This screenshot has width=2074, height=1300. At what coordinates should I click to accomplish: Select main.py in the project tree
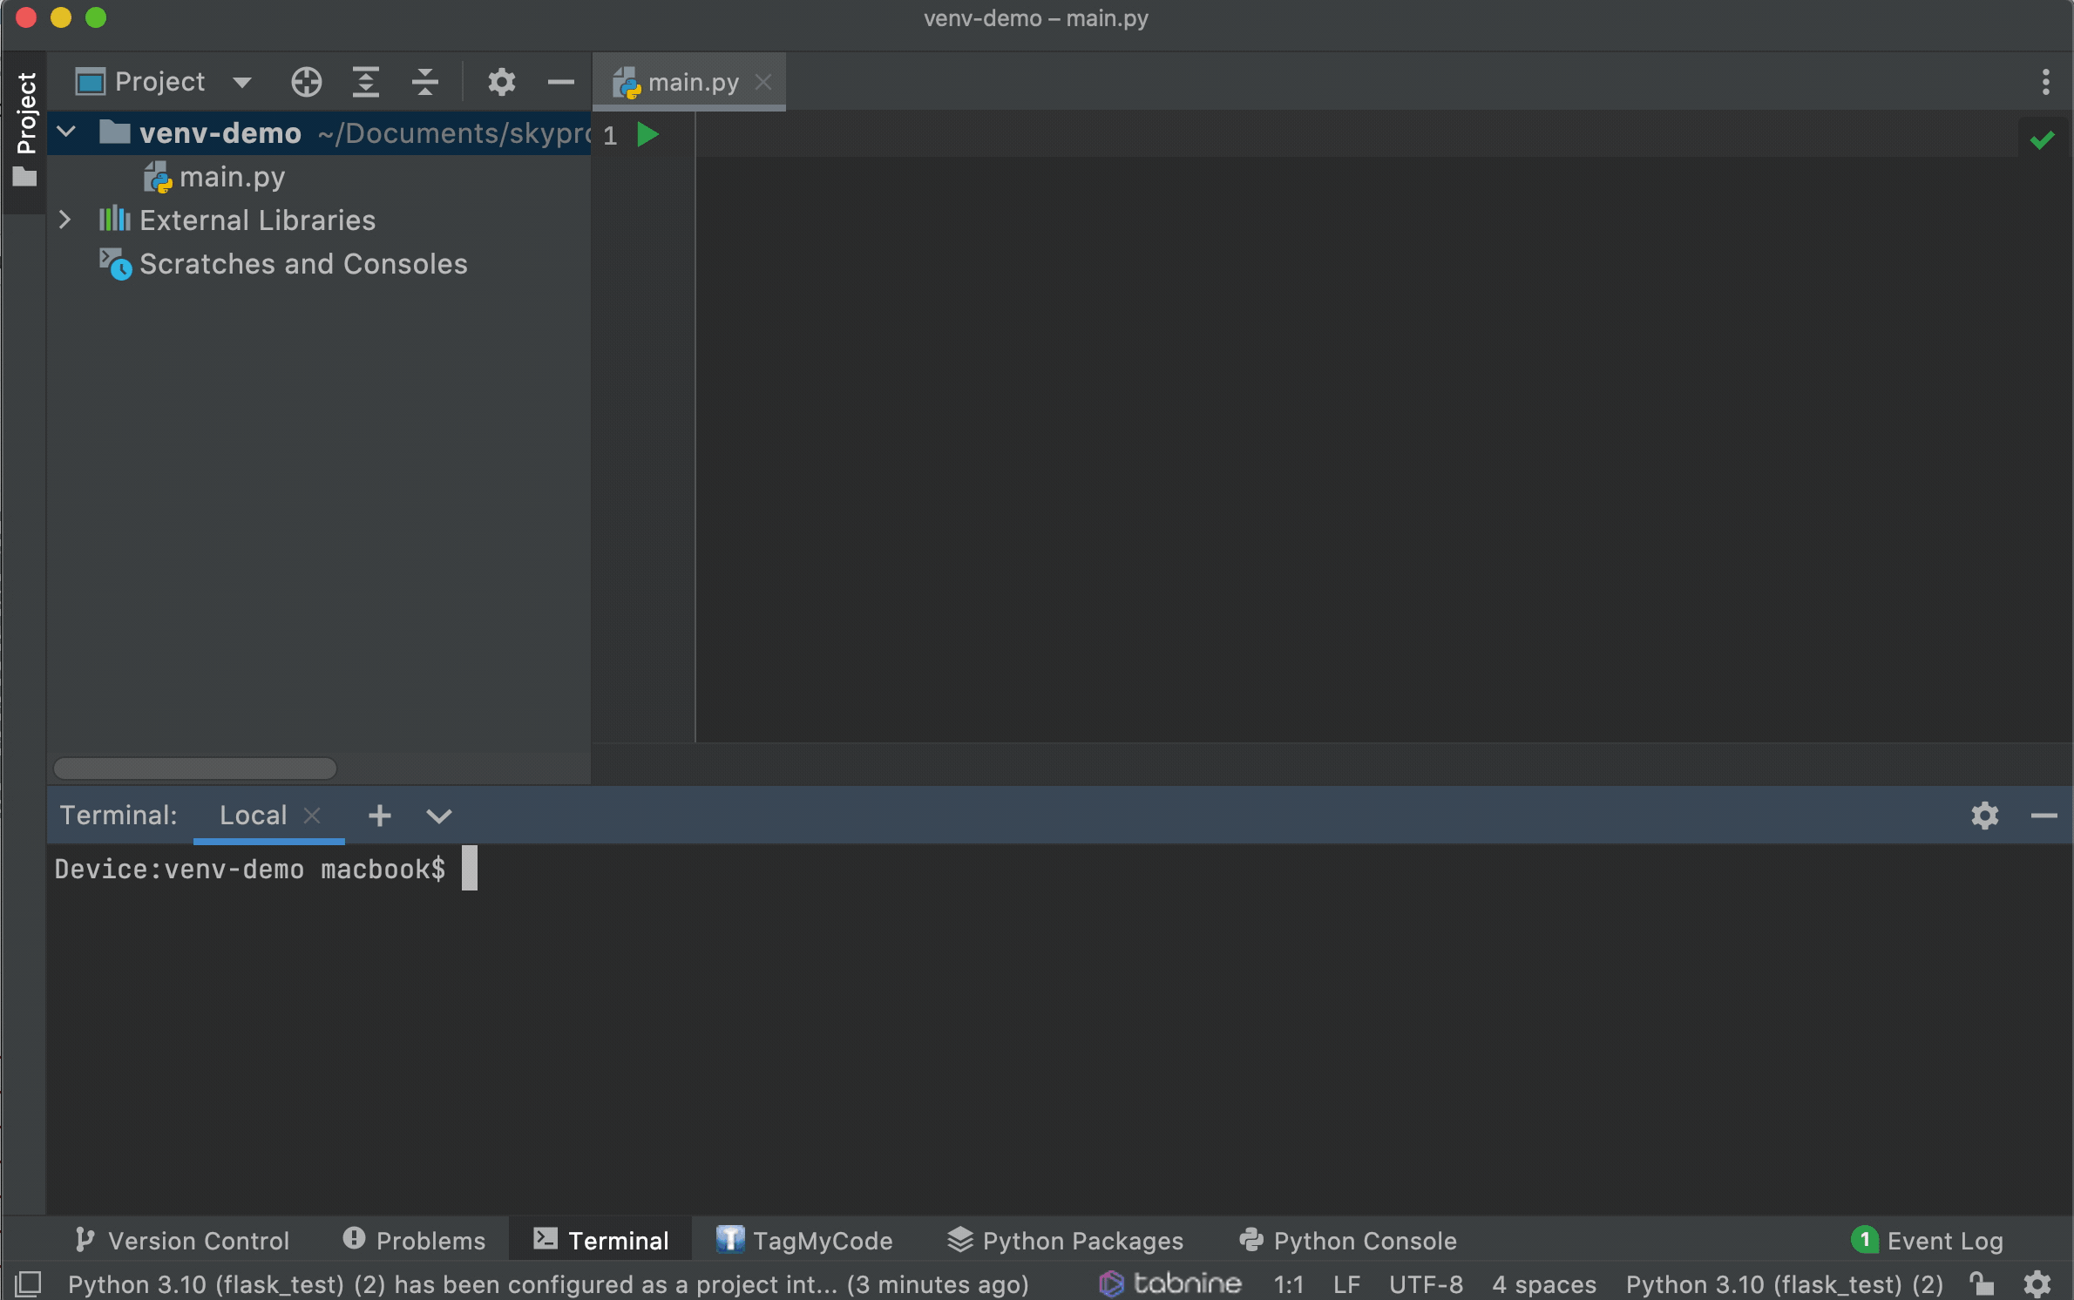[231, 177]
